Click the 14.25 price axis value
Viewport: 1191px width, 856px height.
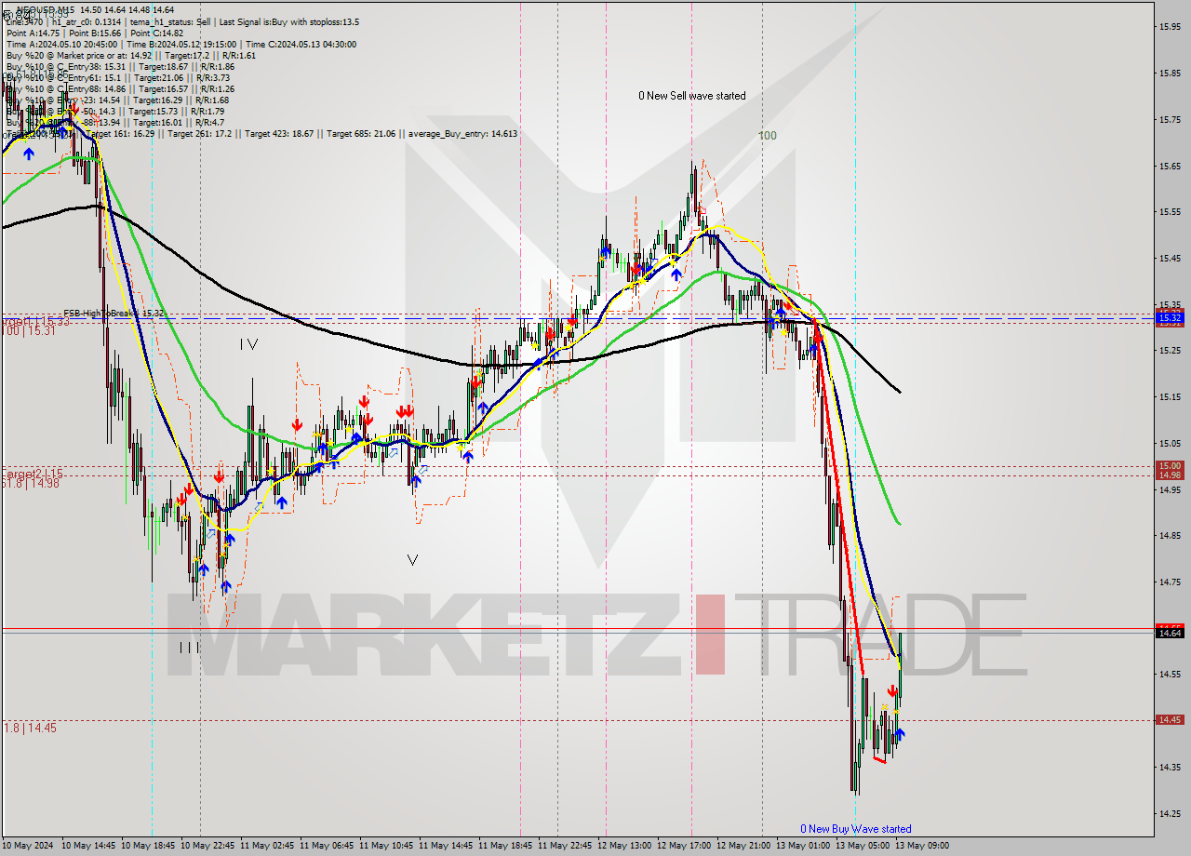[1170, 813]
